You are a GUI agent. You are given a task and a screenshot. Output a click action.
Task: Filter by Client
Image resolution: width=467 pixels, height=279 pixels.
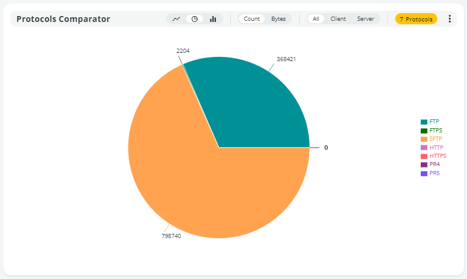point(338,19)
